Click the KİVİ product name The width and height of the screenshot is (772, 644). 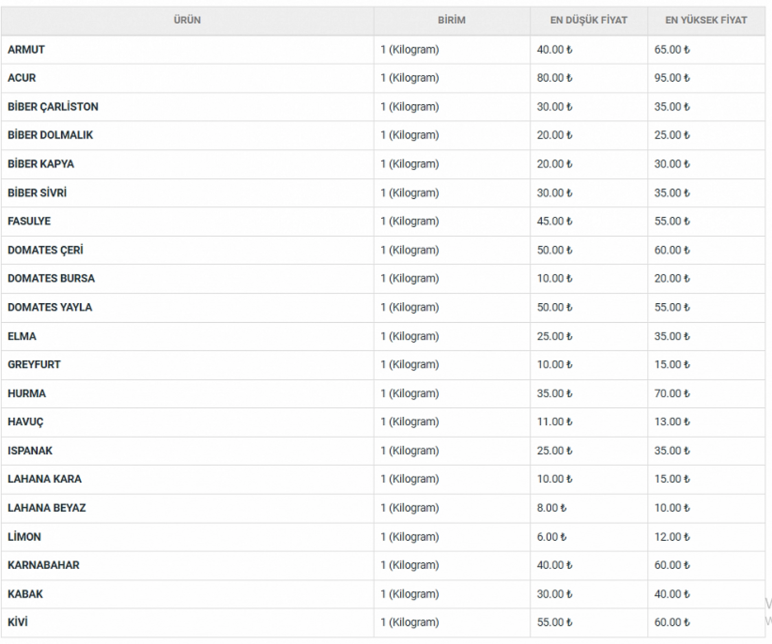coord(17,622)
